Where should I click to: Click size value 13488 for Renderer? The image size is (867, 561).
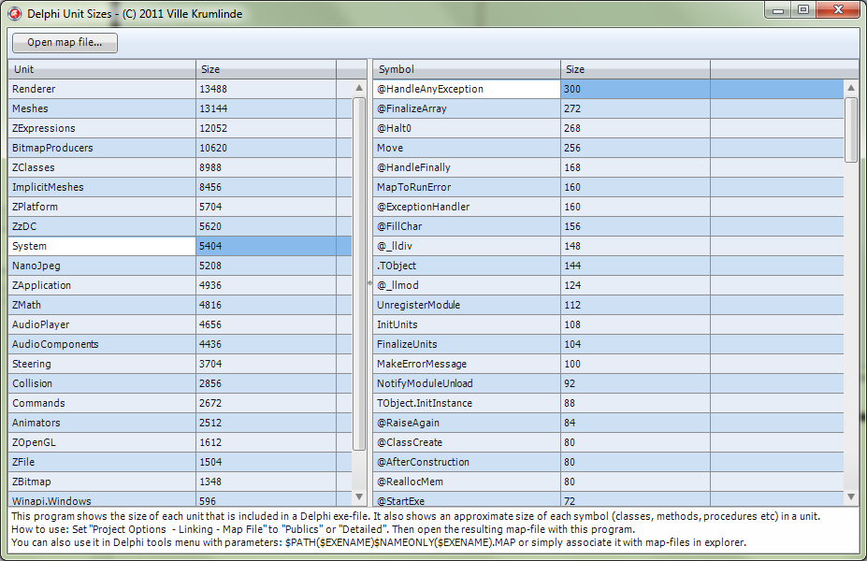coord(266,89)
